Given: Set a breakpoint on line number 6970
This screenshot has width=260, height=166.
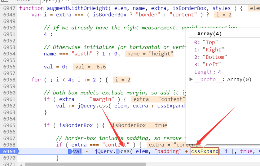Looking at the screenshot, I should (x=9, y=158).
